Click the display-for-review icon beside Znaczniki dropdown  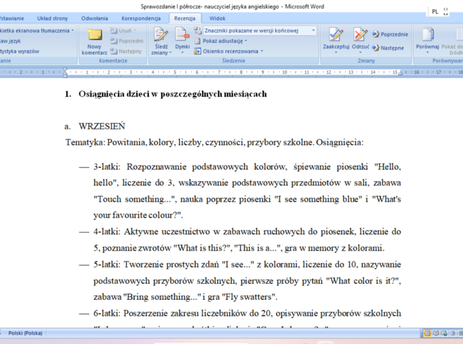coord(198,30)
